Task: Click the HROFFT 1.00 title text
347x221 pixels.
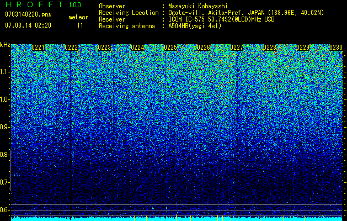Action: coord(43,4)
